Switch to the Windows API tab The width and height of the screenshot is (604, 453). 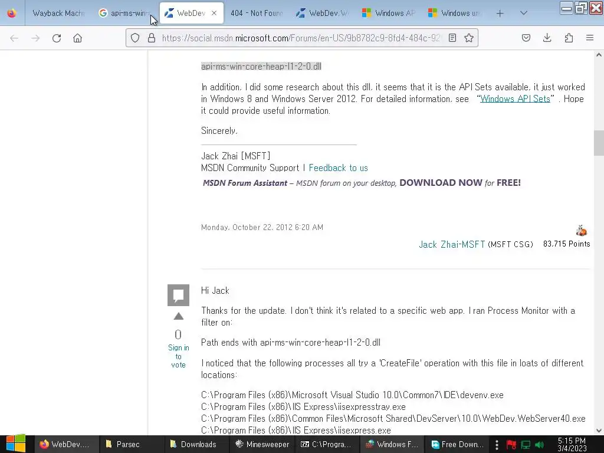tap(389, 13)
